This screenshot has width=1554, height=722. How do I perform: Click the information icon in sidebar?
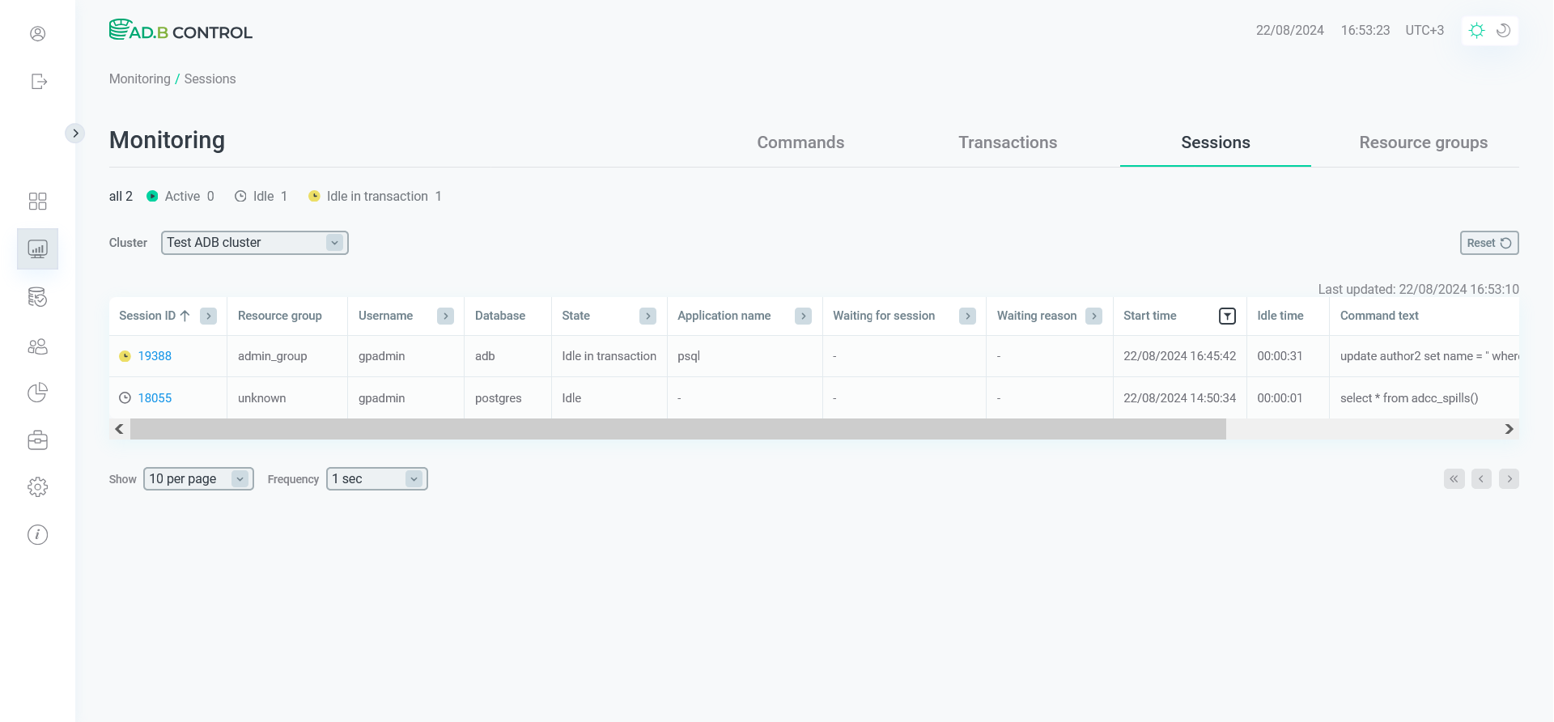(x=37, y=535)
